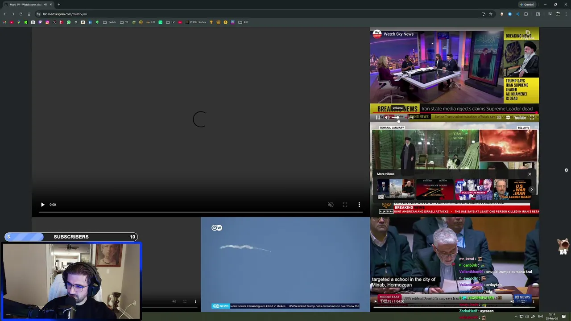Screen dimensions: 571x321
Task: Play the large loading video
Action: point(43,205)
